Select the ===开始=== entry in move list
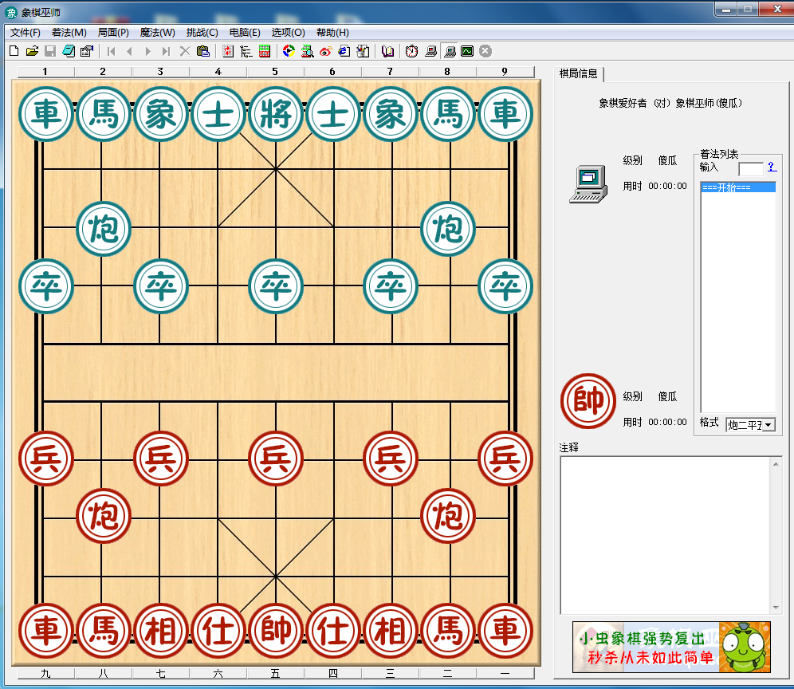The image size is (794, 689). pos(738,187)
